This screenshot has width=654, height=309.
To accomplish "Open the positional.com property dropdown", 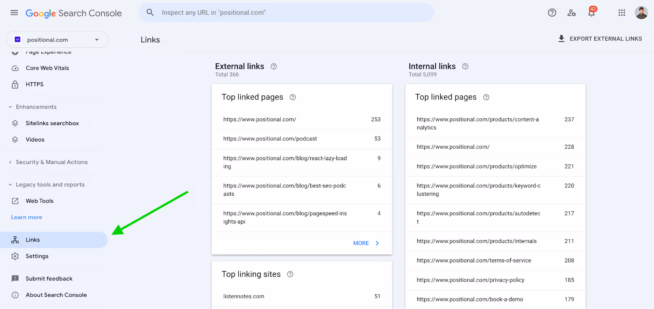I will point(57,40).
